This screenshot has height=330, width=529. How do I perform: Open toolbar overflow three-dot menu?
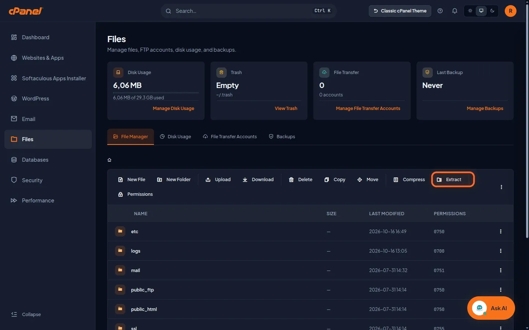click(501, 187)
